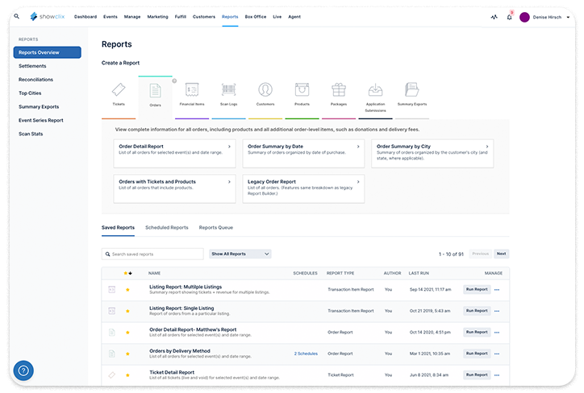Open the Fulfill menu
Image resolution: width=584 pixels, height=393 pixels.
click(x=180, y=17)
